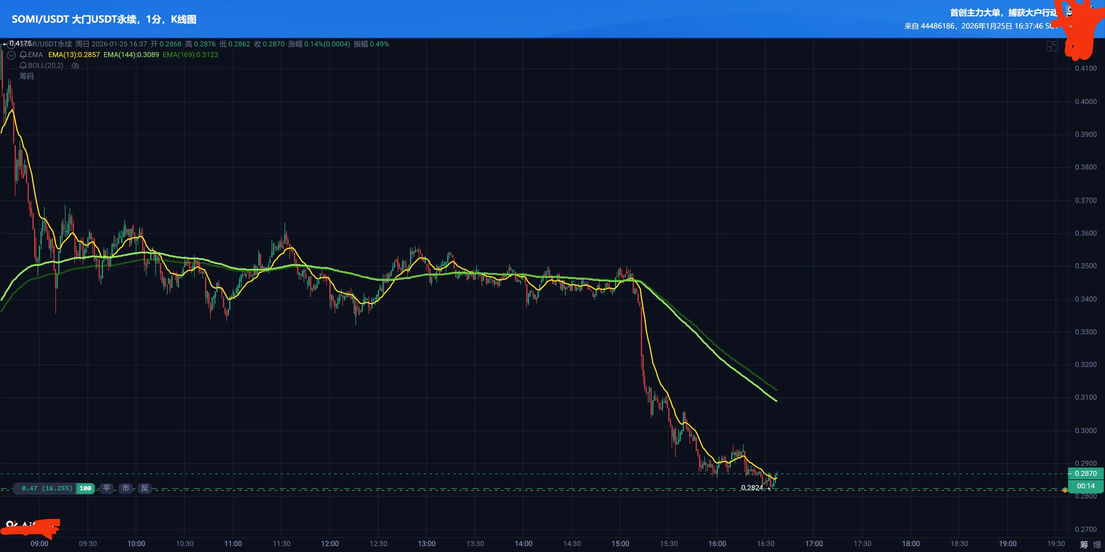Viewport: 1105px width, 552px height.
Task: Click the EMA alert bell icon
Action: (x=23, y=55)
